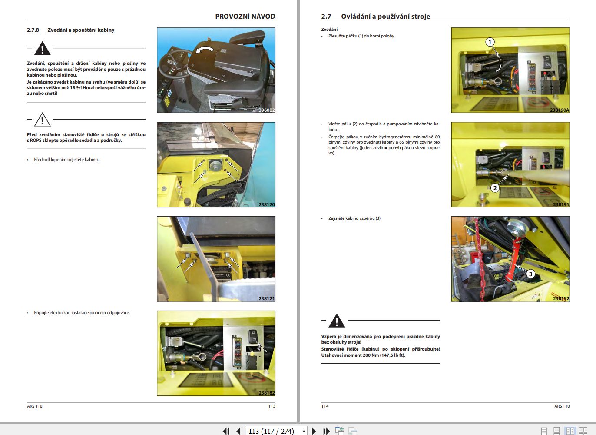Enable continuous scrolling page mode
Viewport: 596px width, 435px height.
pos(557,431)
